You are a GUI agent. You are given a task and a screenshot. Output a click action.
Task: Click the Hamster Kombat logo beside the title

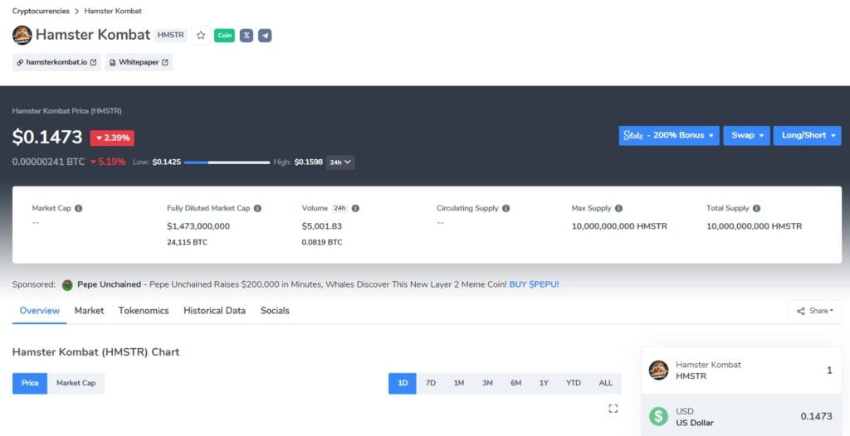[x=22, y=35]
